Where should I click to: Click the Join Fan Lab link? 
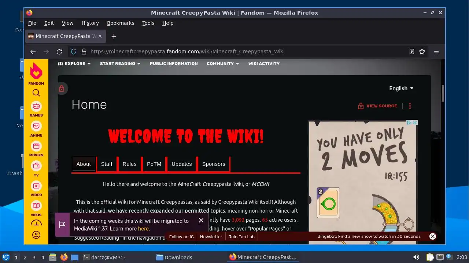coord(241,237)
